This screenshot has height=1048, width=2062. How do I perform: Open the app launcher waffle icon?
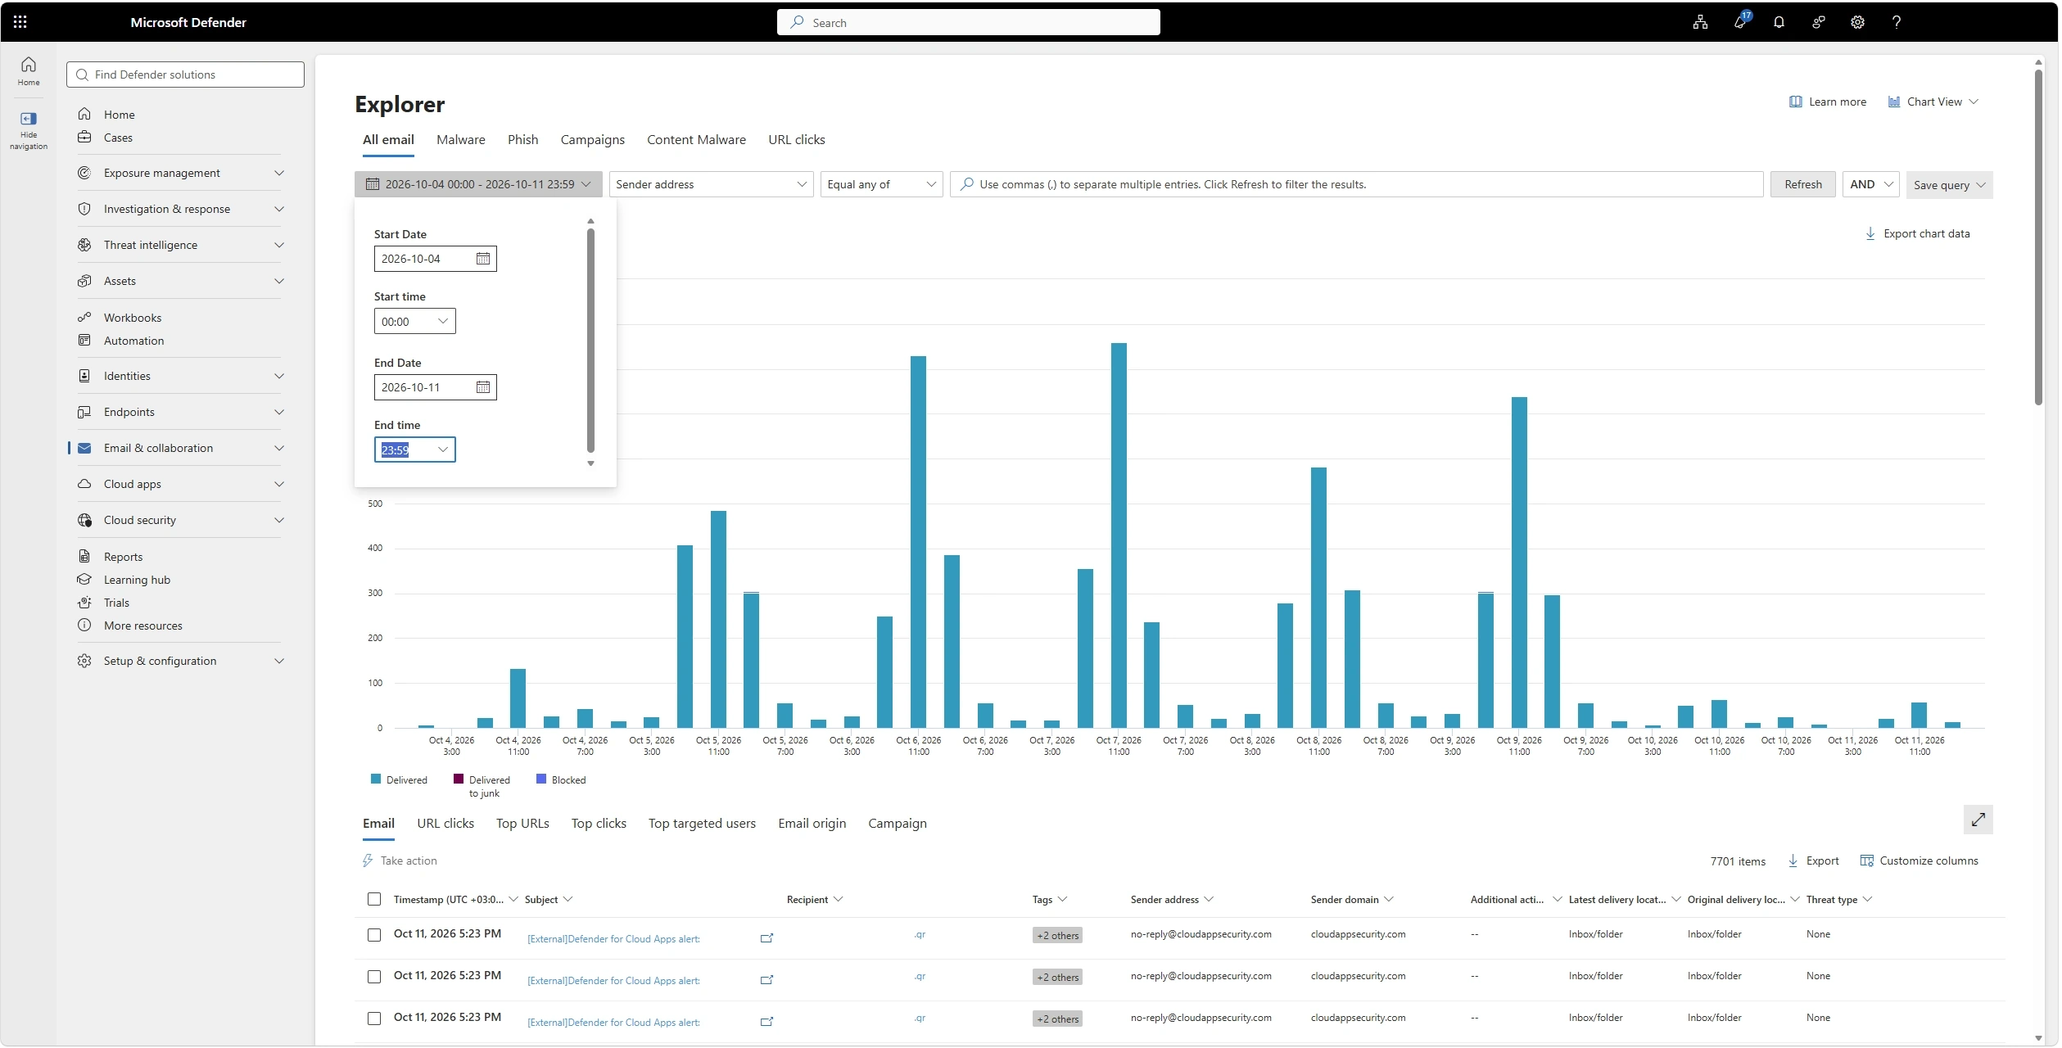point(20,22)
